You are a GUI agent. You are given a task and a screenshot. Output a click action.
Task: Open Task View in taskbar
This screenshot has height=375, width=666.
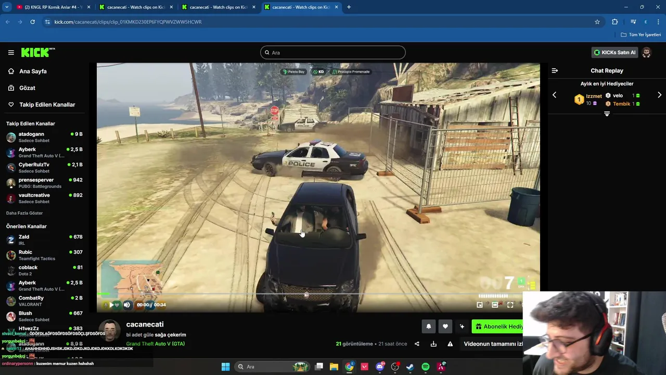coord(319,367)
